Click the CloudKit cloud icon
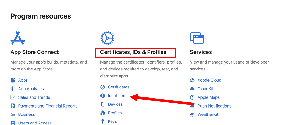Image resolution: width=281 pixels, height=125 pixels. tap(192, 89)
